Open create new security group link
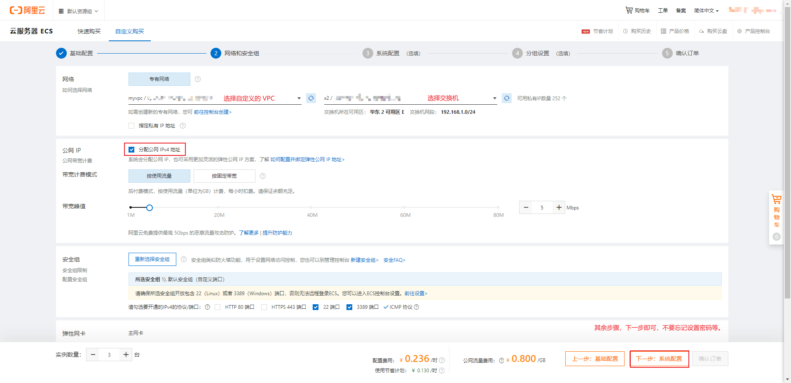The width and height of the screenshot is (791, 383). tap(365, 260)
